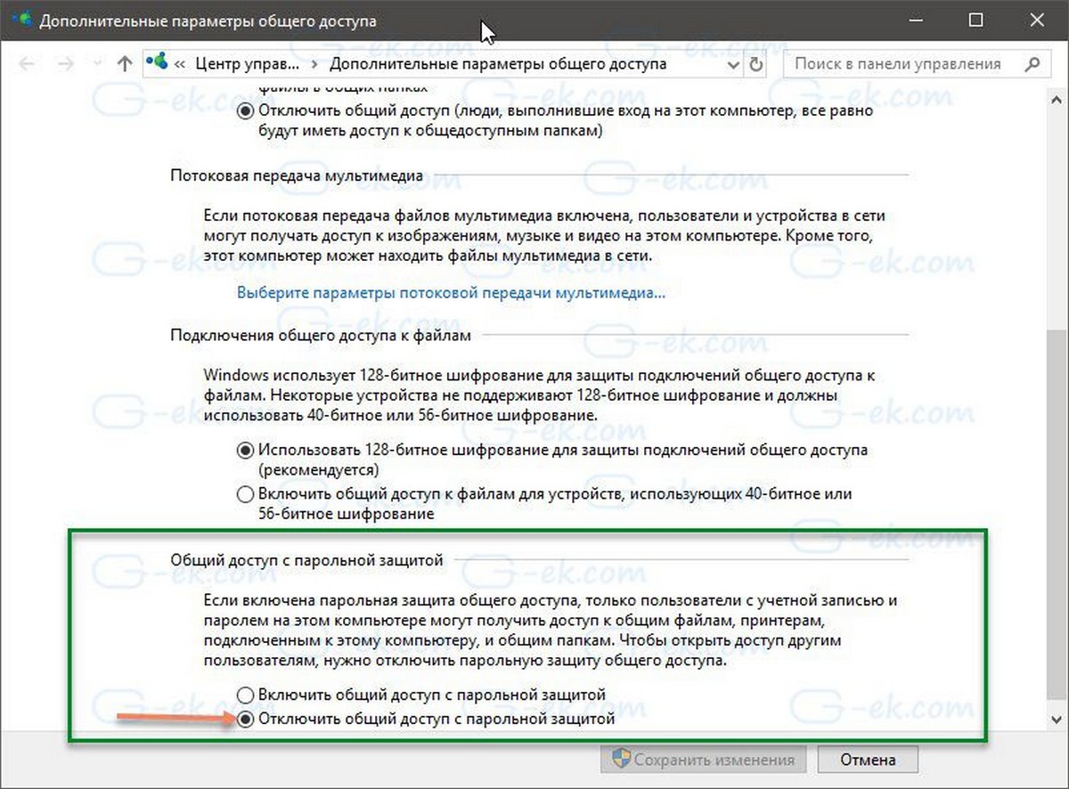Select 'Отключить общий доступ (люди, выполнившие вход...)' radio
This screenshot has width=1069, height=789.
pyautogui.click(x=244, y=111)
